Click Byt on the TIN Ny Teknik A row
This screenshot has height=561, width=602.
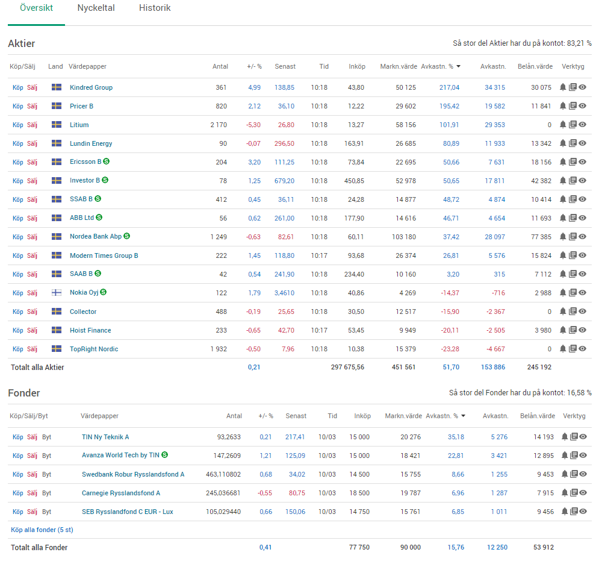tap(46, 437)
